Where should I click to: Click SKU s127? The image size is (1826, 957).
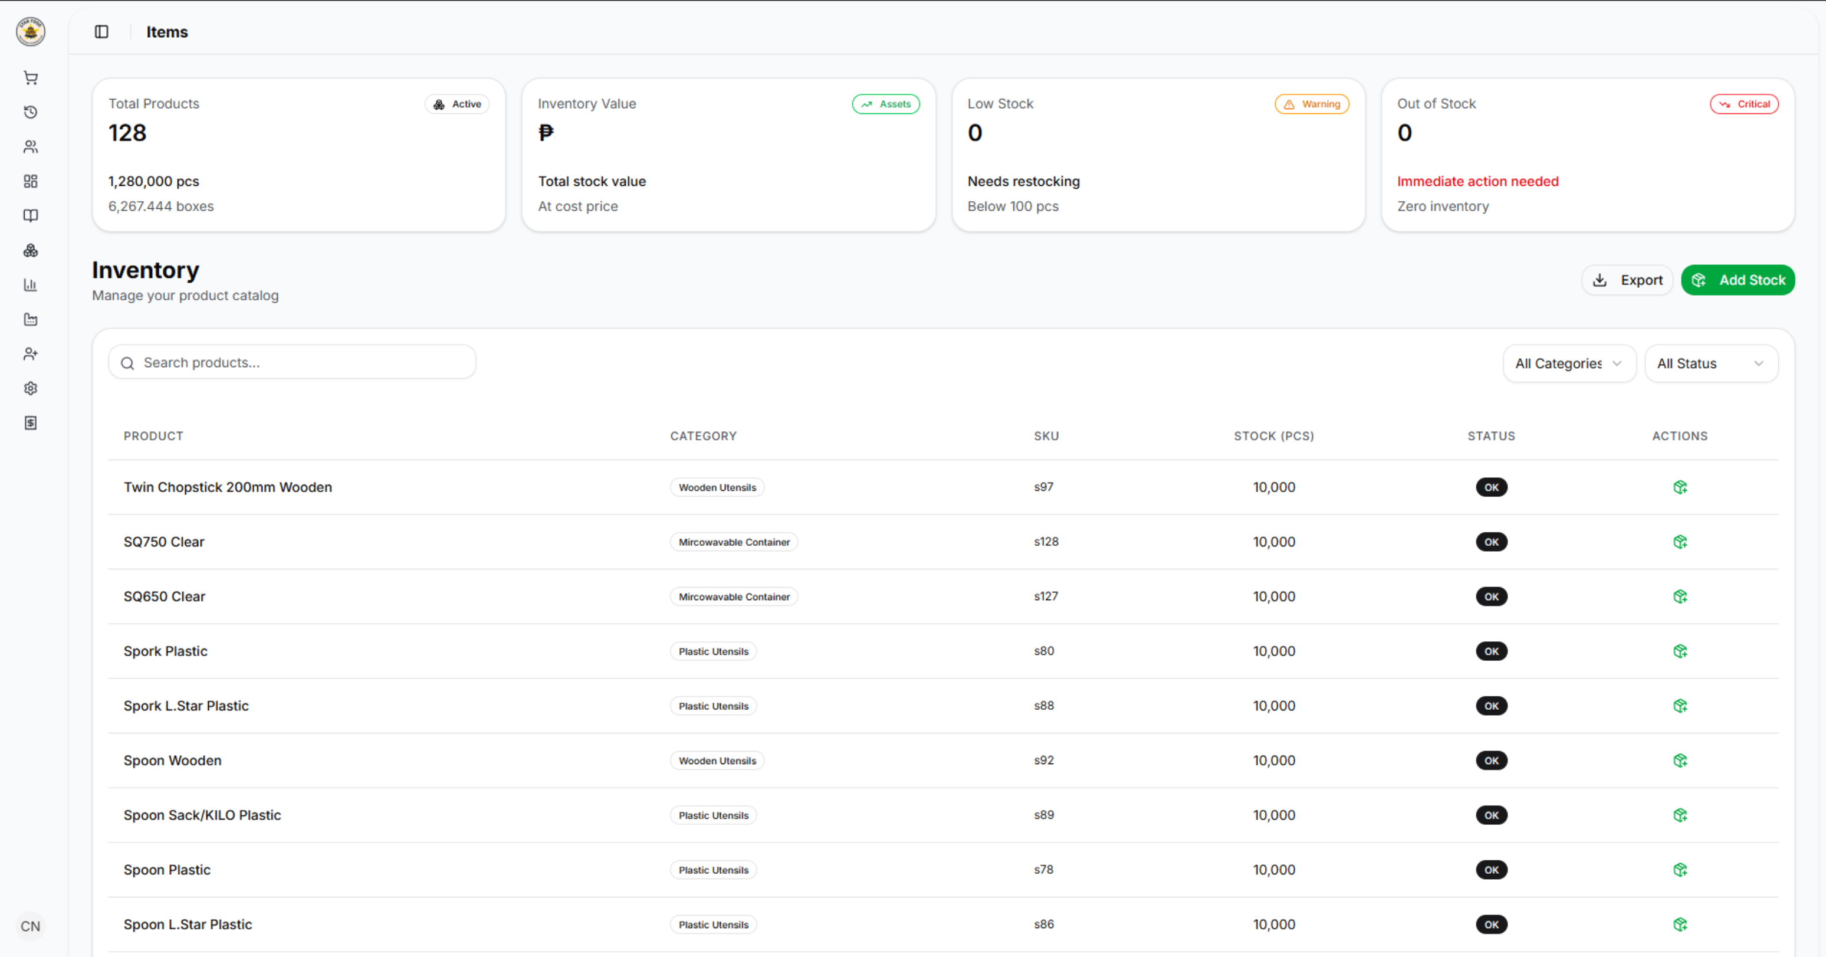1046,596
